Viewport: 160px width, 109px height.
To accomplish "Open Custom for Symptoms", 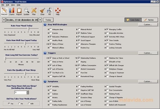I will coord(148,81).
